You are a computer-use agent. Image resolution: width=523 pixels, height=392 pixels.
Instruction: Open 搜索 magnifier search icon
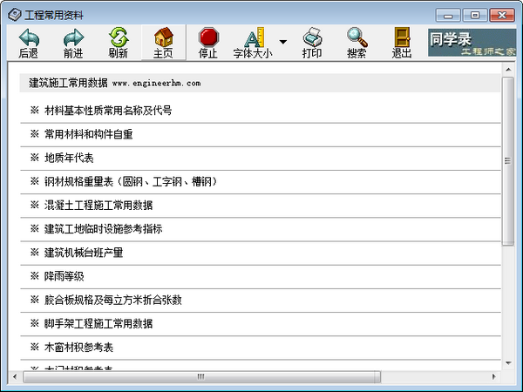click(357, 37)
